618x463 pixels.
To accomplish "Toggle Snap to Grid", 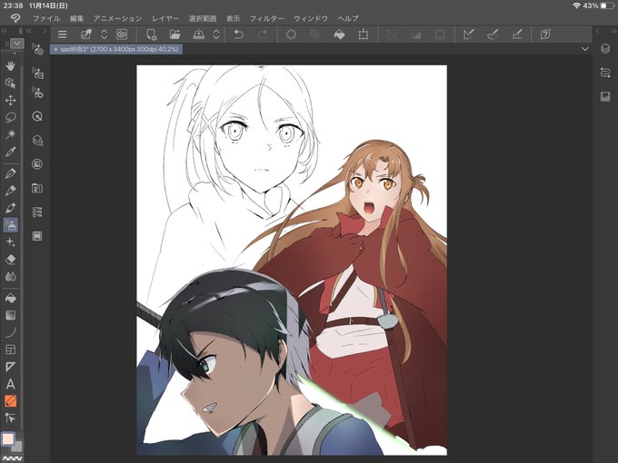I will point(517,34).
